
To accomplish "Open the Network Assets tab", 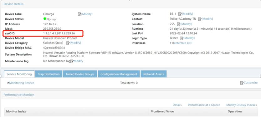I will click(x=154, y=74).
